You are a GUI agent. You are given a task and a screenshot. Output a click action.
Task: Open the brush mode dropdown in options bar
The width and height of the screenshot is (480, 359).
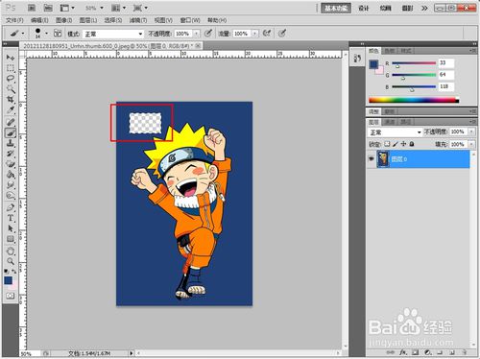click(112, 34)
